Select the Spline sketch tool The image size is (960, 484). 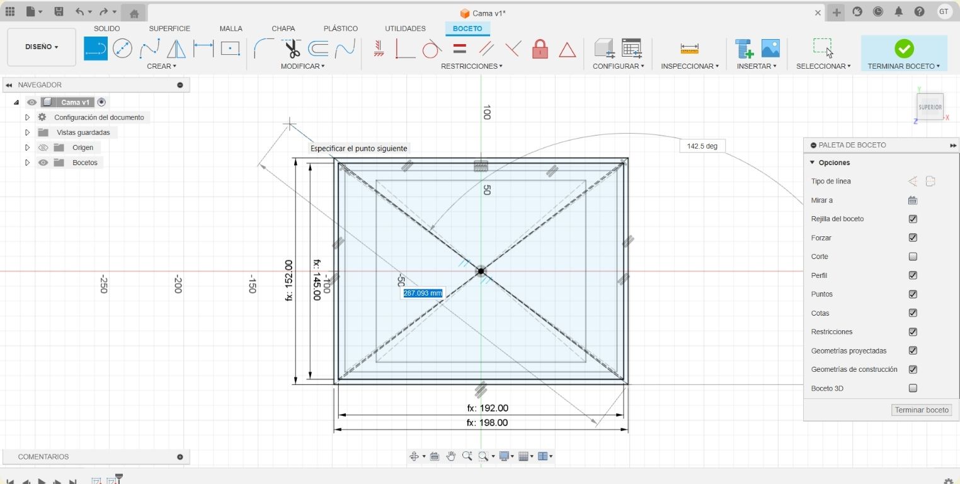[149, 49]
